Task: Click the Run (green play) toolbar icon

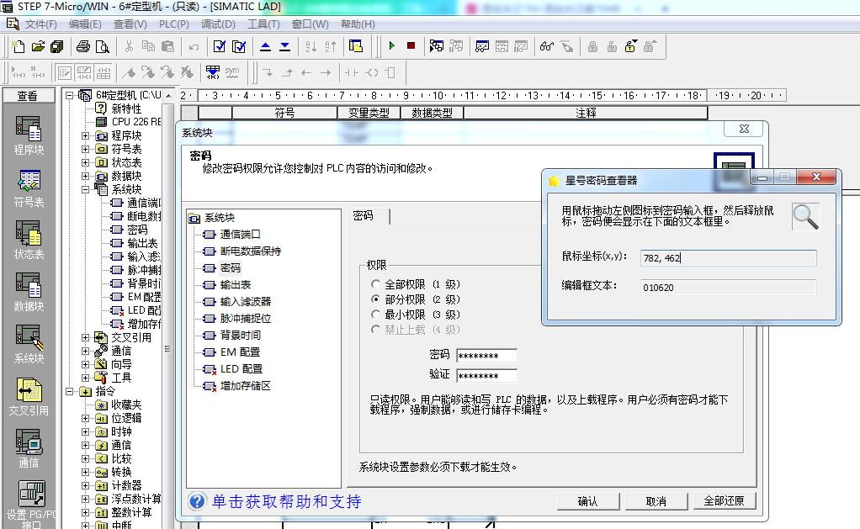Action: pyautogui.click(x=391, y=46)
